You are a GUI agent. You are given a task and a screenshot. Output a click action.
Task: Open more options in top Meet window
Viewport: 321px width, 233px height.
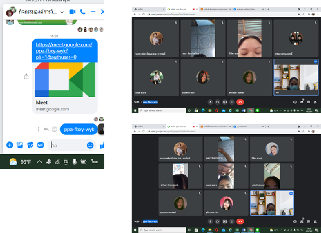tap(232, 102)
